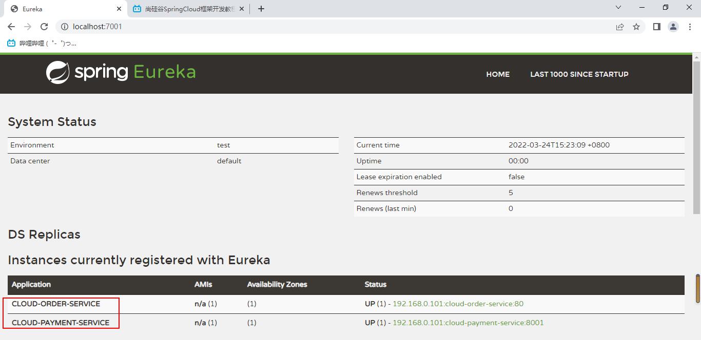Image resolution: width=701 pixels, height=340 pixels.
Task: Select the CLOUD-ORDER-SERVICE application name
Action: pyautogui.click(x=56, y=304)
